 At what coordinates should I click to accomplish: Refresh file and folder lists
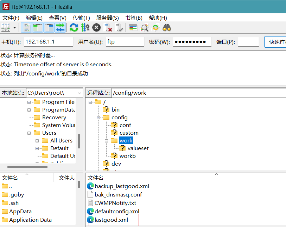(x=74, y=28)
